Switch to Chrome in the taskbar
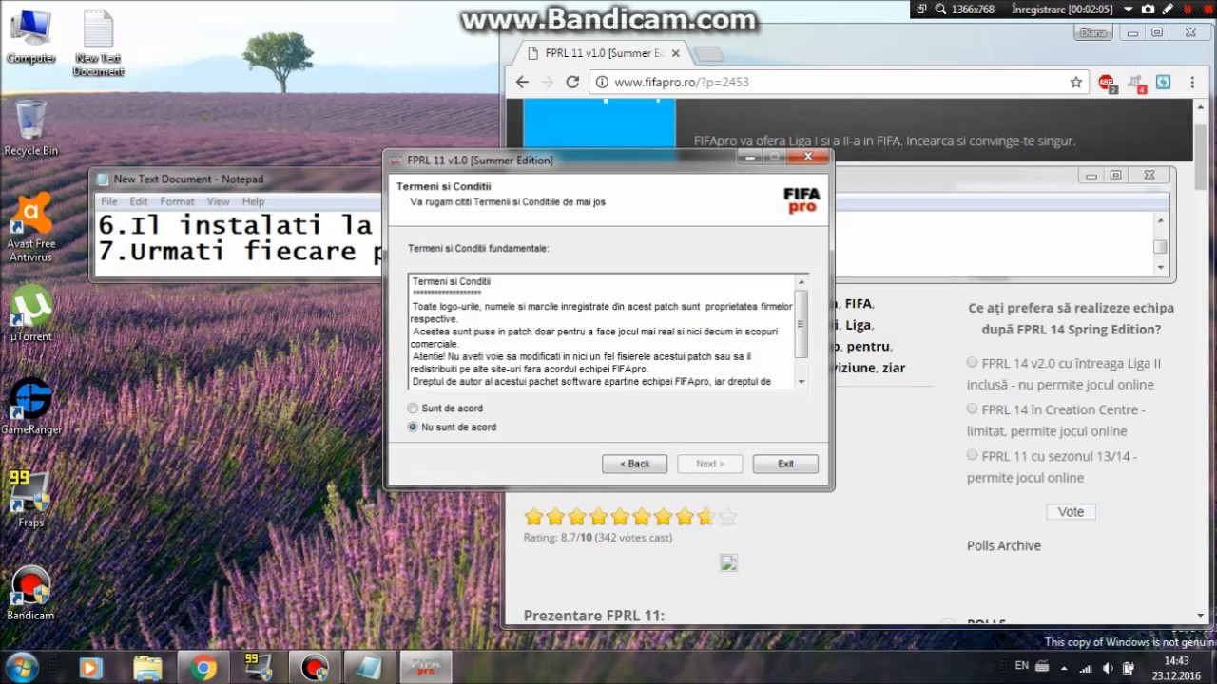 (203, 668)
